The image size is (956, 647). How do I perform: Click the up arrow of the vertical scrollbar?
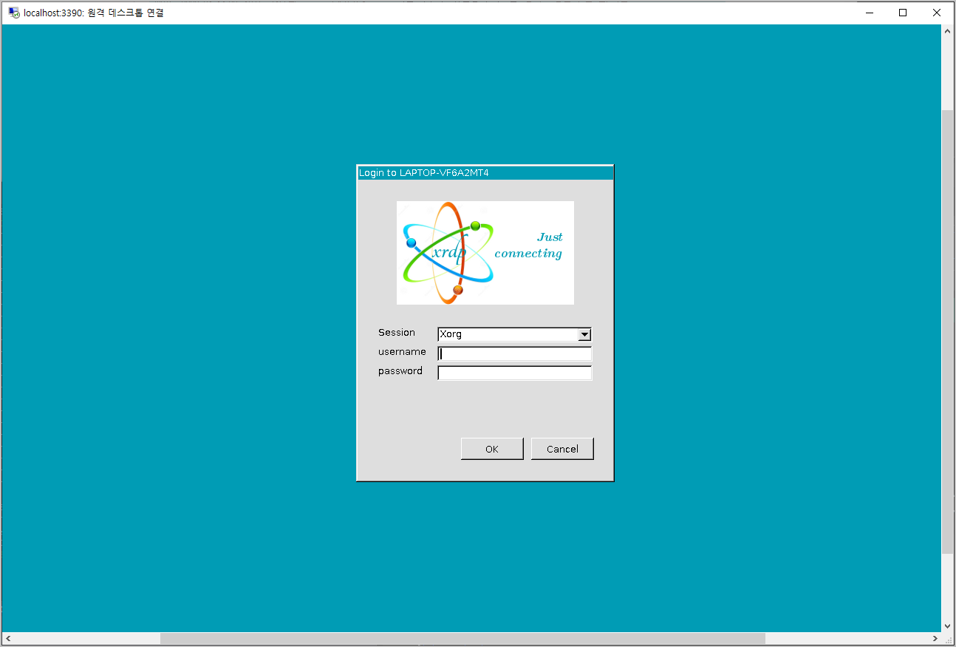point(947,30)
